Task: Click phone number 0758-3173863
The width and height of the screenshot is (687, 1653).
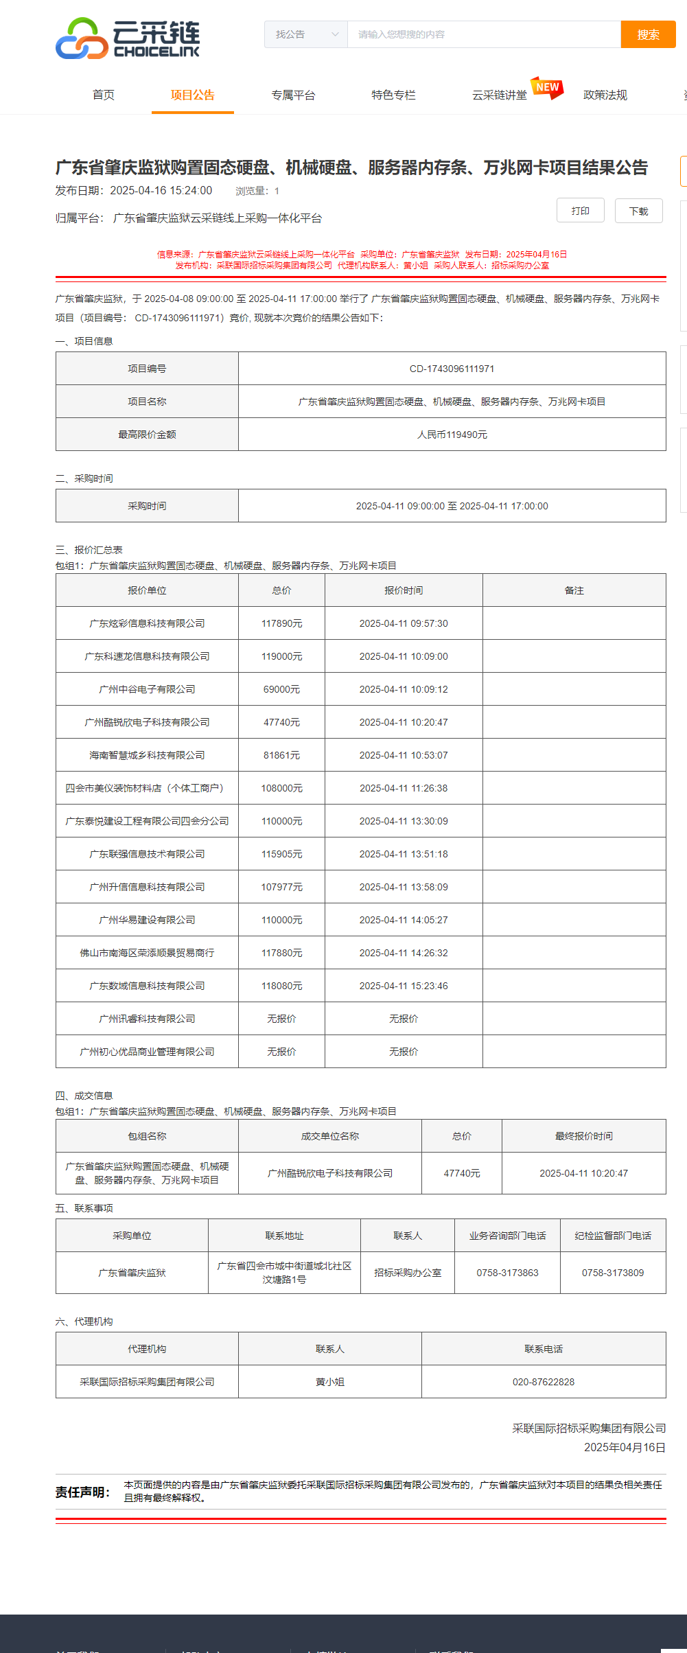Action: click(x=507, y=1273)
